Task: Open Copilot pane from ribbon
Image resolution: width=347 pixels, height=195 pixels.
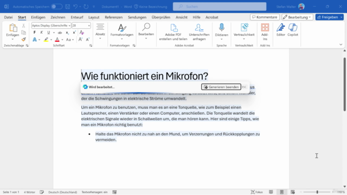Action: point(293,30)
